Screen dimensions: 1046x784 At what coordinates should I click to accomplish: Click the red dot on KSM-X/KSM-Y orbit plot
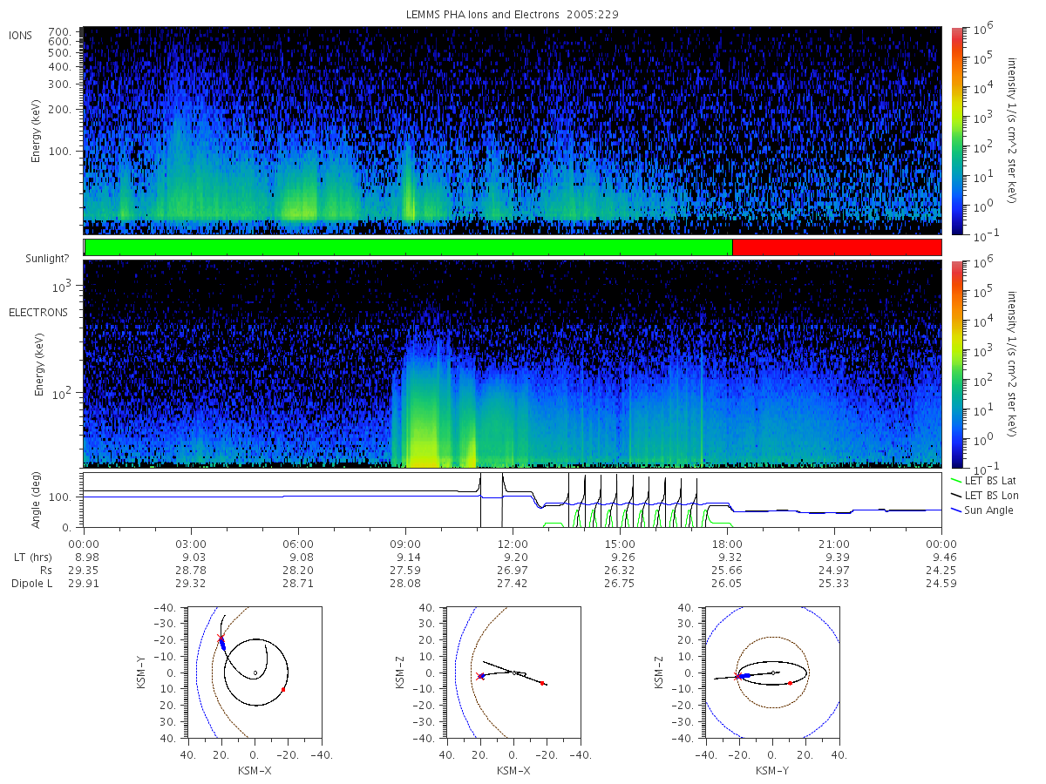[283, 689]
